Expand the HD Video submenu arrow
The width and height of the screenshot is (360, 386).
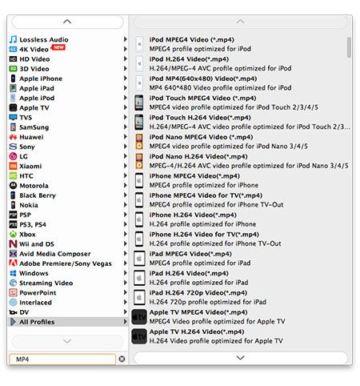point(125,58)
